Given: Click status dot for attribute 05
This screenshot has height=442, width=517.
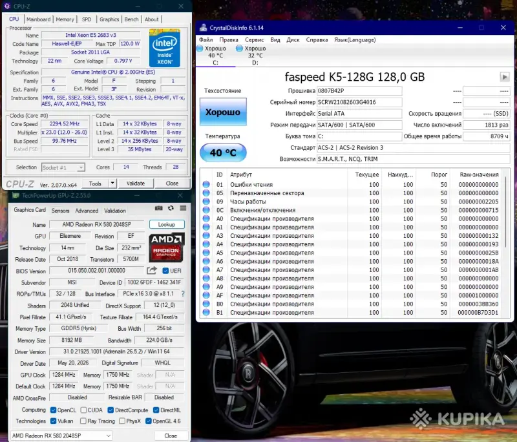Looking at the screenshot, I should coord(206,193).
